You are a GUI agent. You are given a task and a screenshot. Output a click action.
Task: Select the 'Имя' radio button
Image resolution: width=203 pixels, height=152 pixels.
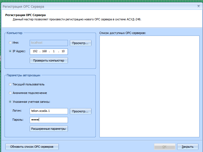(x=10, y=43)
